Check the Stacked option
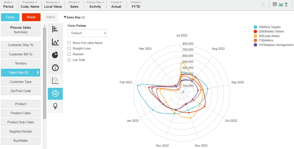Image resolution: width=294 pixels, height=149 pixels. (69, 54)
